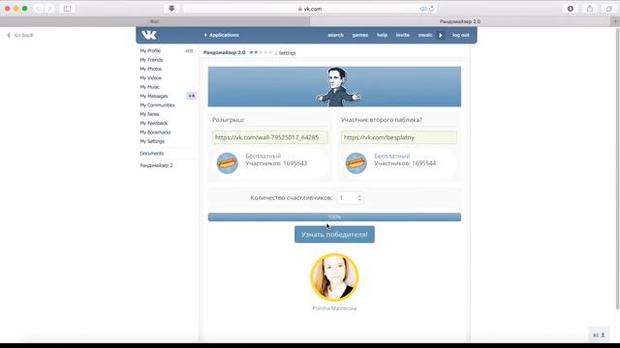Switch to the Рандомайзер 2.0 browser tab

coord(460,21)
